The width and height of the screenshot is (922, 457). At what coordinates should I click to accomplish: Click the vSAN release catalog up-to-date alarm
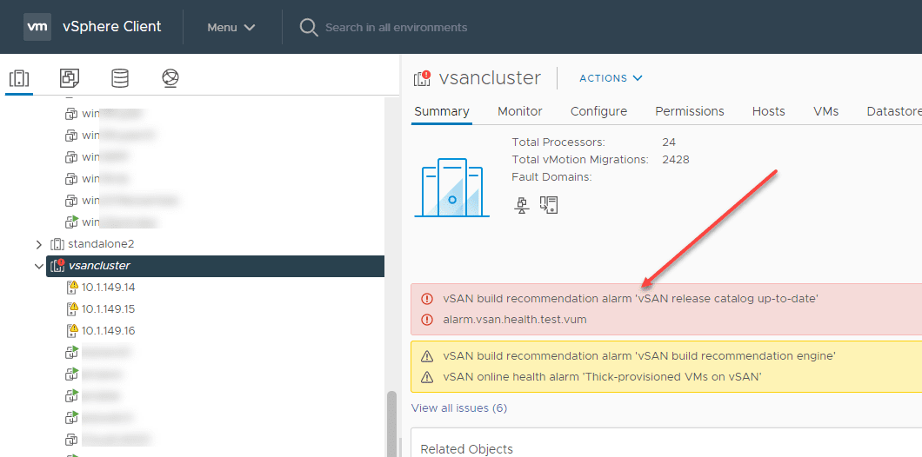(631, 298)
